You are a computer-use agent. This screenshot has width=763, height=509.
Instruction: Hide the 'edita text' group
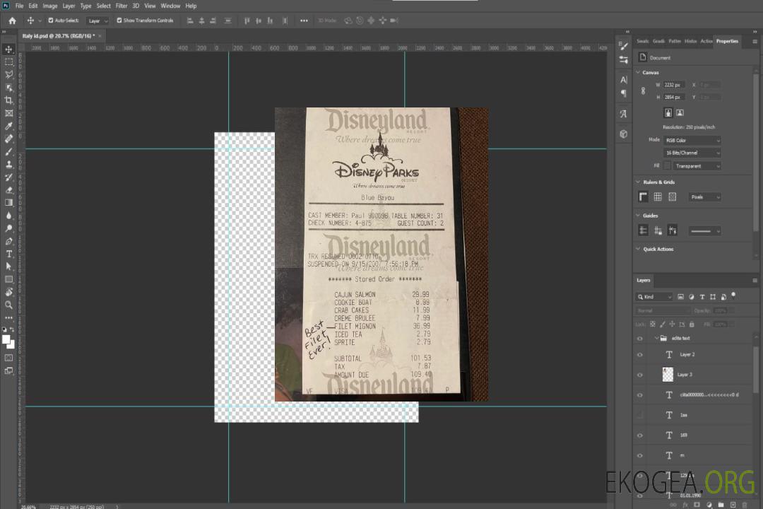click(640, 339)
